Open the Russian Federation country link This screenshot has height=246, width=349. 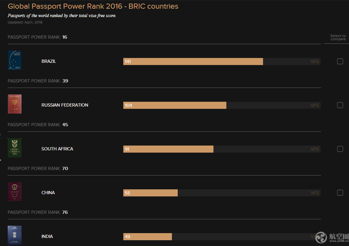click(x=65, y=105)
